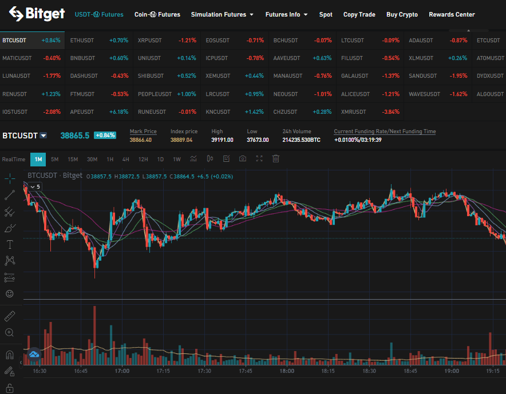
Task: Click the +0.84% change badge
Action: coord(105,136)
